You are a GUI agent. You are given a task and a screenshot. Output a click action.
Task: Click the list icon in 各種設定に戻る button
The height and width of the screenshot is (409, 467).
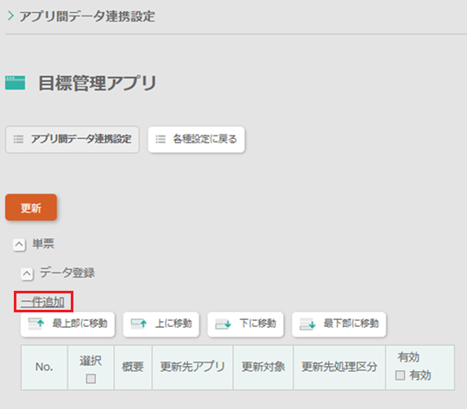pyautogui.click(x=161, y=139)
